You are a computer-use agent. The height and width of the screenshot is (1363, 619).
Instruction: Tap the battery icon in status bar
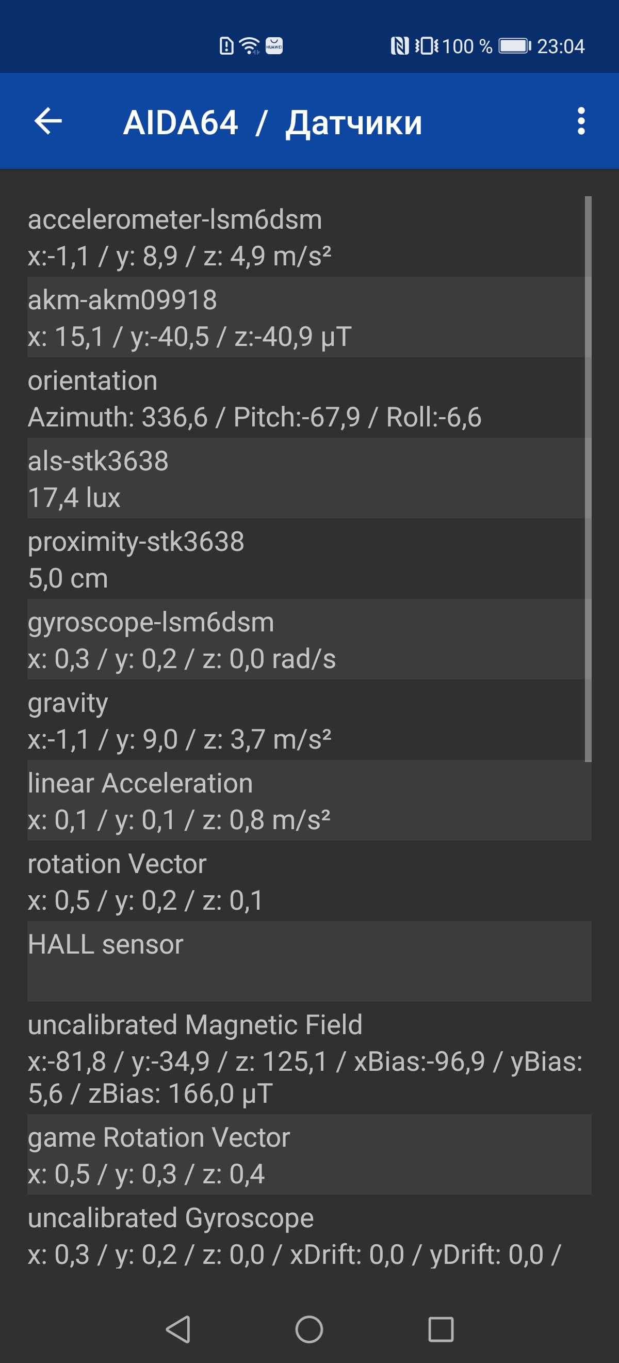pos(514,46)
